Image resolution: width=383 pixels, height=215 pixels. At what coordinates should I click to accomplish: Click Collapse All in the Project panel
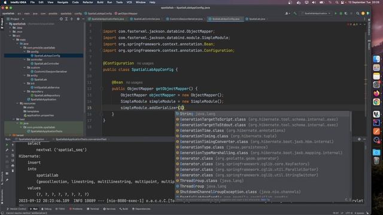[72, 19]
